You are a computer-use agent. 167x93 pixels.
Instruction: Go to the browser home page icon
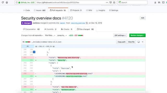point(7,2)
